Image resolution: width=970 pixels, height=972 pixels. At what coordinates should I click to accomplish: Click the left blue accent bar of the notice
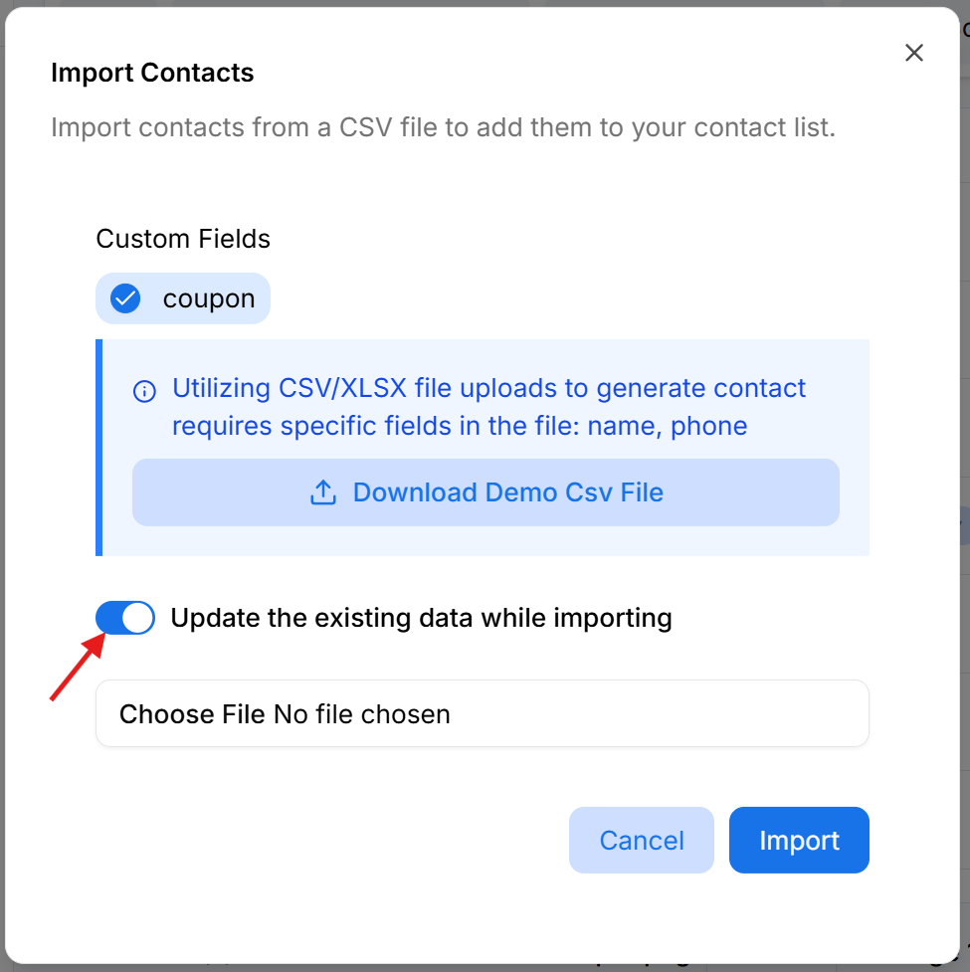point(99,448)
